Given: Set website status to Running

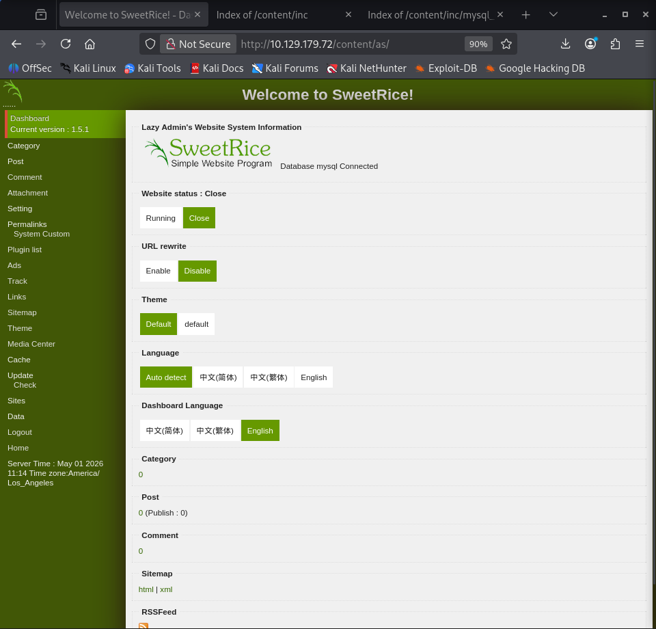Looking at the screenshot, I should coord(161,218).
